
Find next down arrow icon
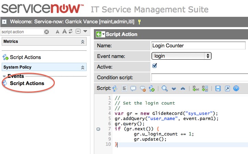(174, 88)
